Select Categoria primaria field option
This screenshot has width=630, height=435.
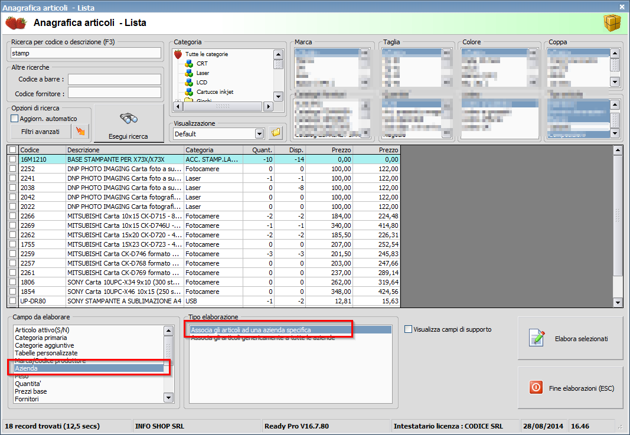pyautogui.click(x=41, y=338)
